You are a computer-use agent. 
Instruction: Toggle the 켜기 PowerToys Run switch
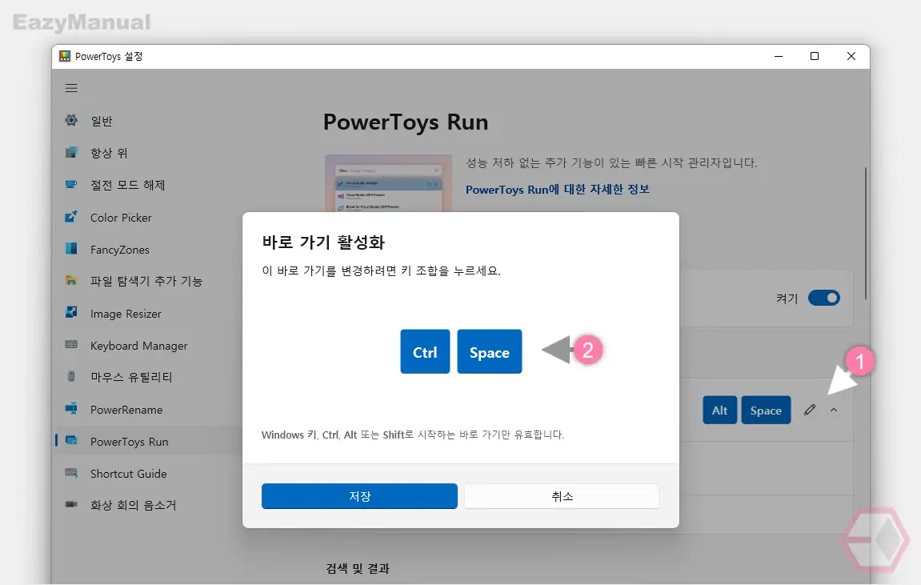point(823,298)
